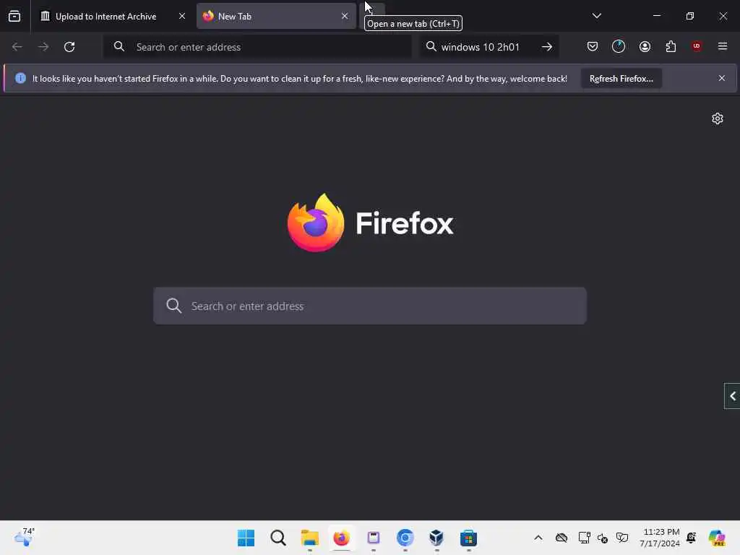Screen dimensions: 740x555
Task: Open the Firefox application menu
Action: [x=723, y=46]
